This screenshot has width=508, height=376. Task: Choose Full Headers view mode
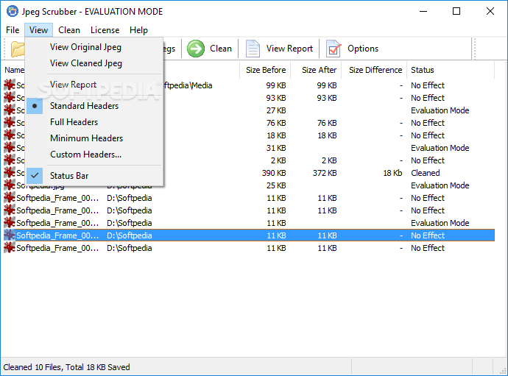(94, 122)
